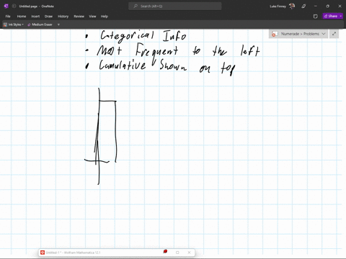This screenshot has height=259, width=346.
Task: Open the History ribbon tab
Action: (x=63, y=17)
